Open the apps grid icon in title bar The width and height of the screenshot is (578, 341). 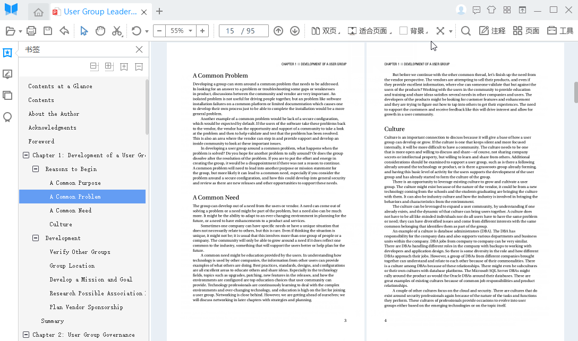click(507, 10)
